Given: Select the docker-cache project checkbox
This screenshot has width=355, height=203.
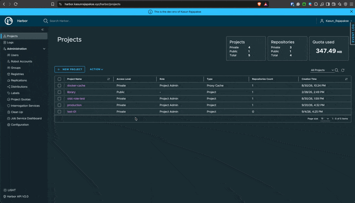Looking at the screenshot, I should pos(59,86).
